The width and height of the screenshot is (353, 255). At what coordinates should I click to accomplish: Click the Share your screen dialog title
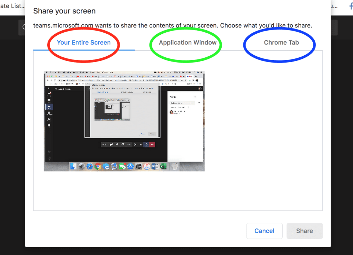[64, 11]
